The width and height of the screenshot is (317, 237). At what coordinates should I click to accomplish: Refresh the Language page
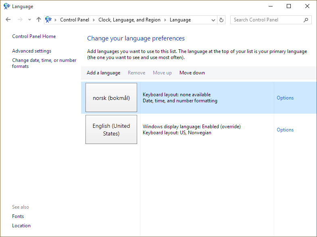(221, 20)
